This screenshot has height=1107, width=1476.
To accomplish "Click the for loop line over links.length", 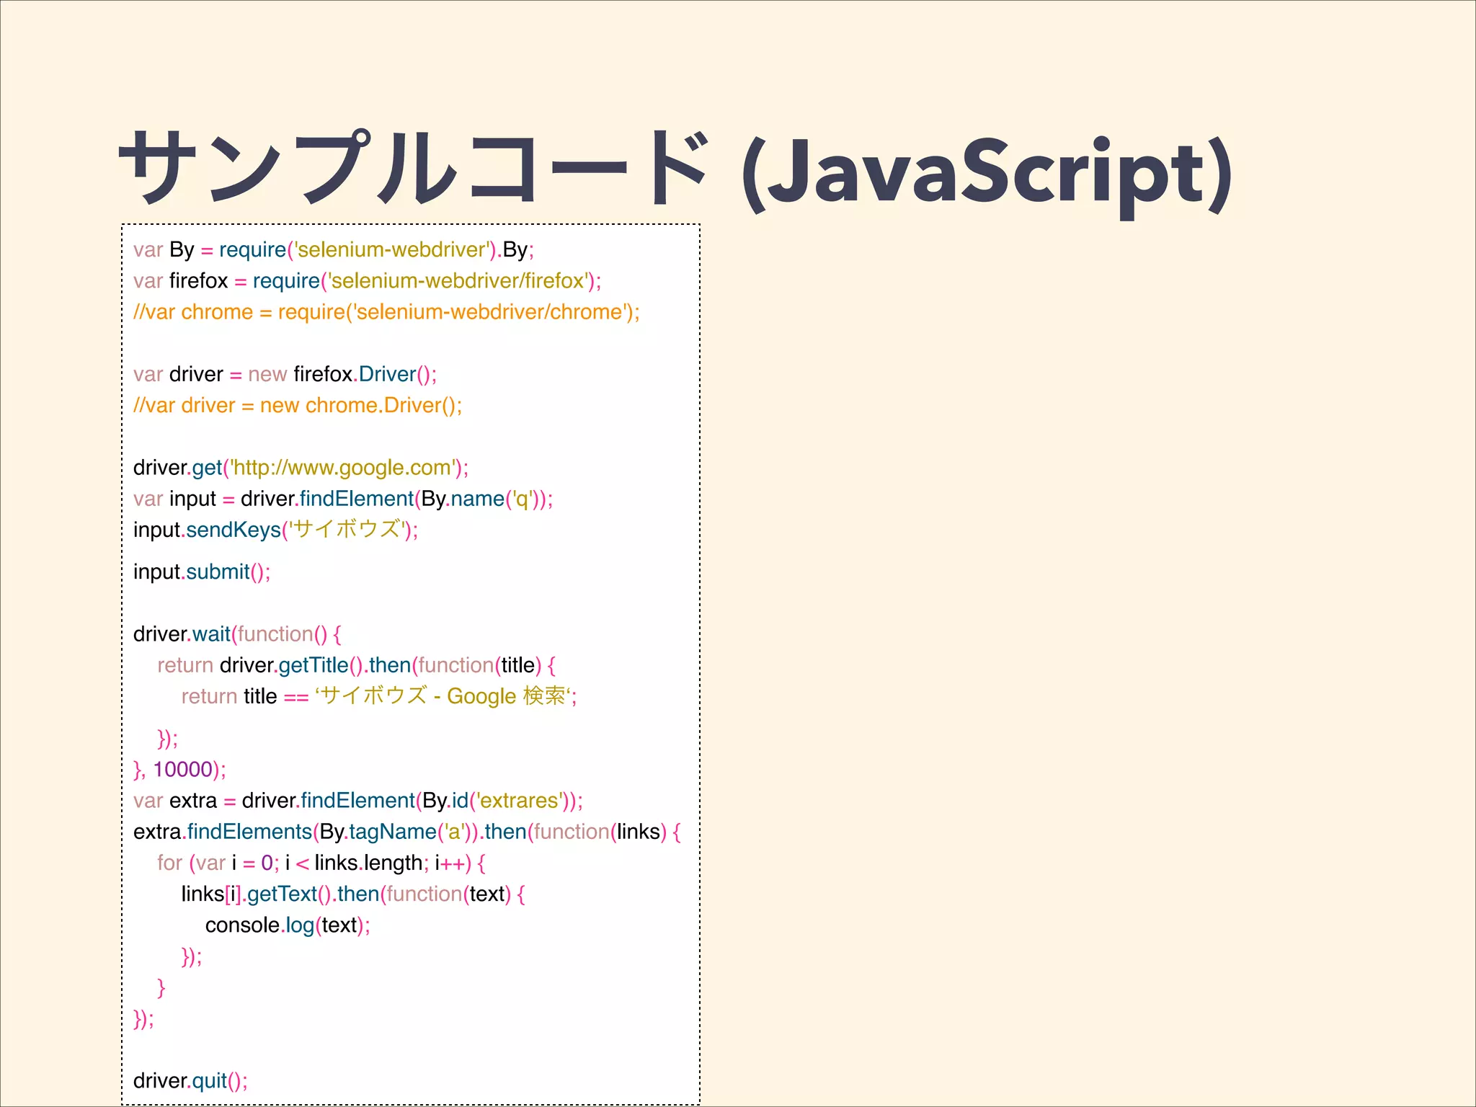I will [x=321, y=863].
